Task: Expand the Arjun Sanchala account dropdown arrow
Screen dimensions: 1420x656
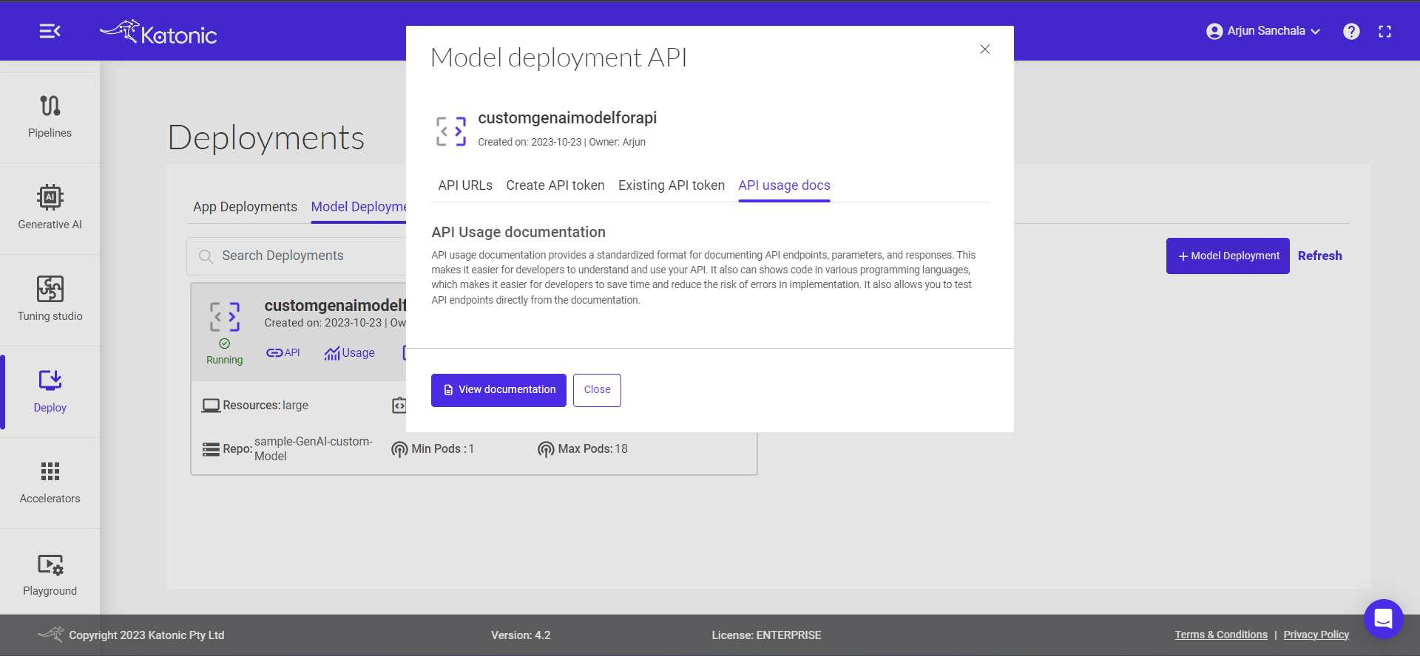Action: 1315,32
